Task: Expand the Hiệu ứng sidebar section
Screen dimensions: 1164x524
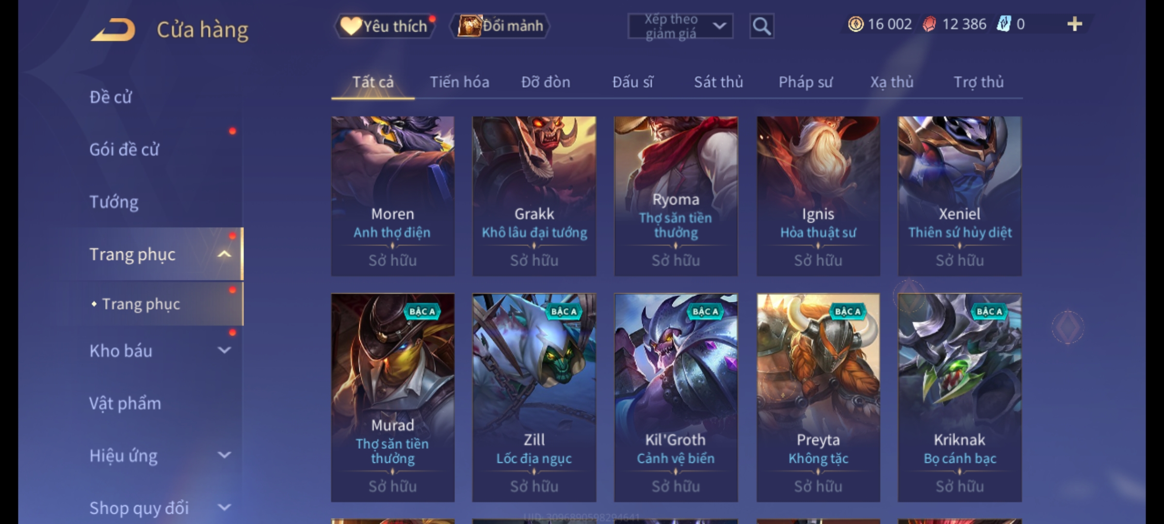Action: tap(224, 455)
